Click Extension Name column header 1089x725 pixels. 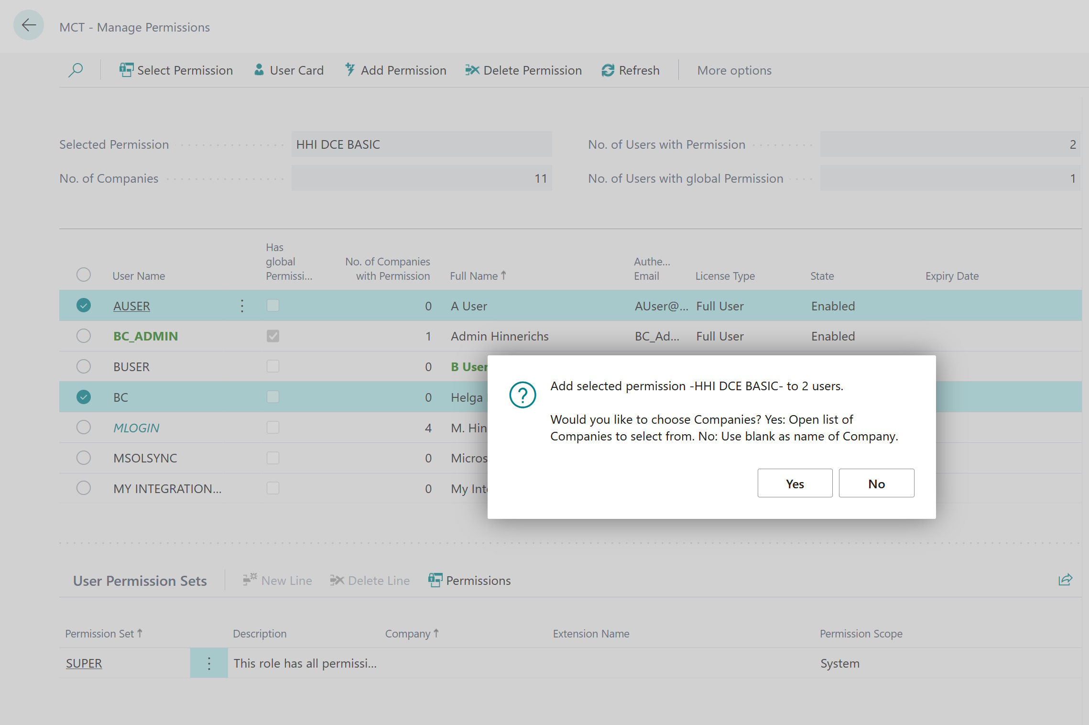tap(591, 634)
